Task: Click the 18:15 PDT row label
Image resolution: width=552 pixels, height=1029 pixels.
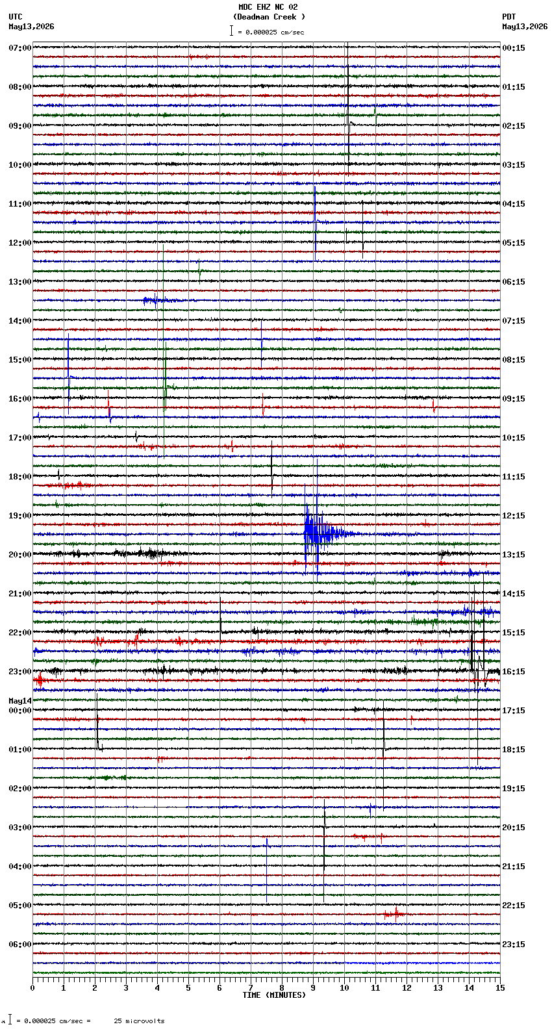Action: tap(514, 750)
